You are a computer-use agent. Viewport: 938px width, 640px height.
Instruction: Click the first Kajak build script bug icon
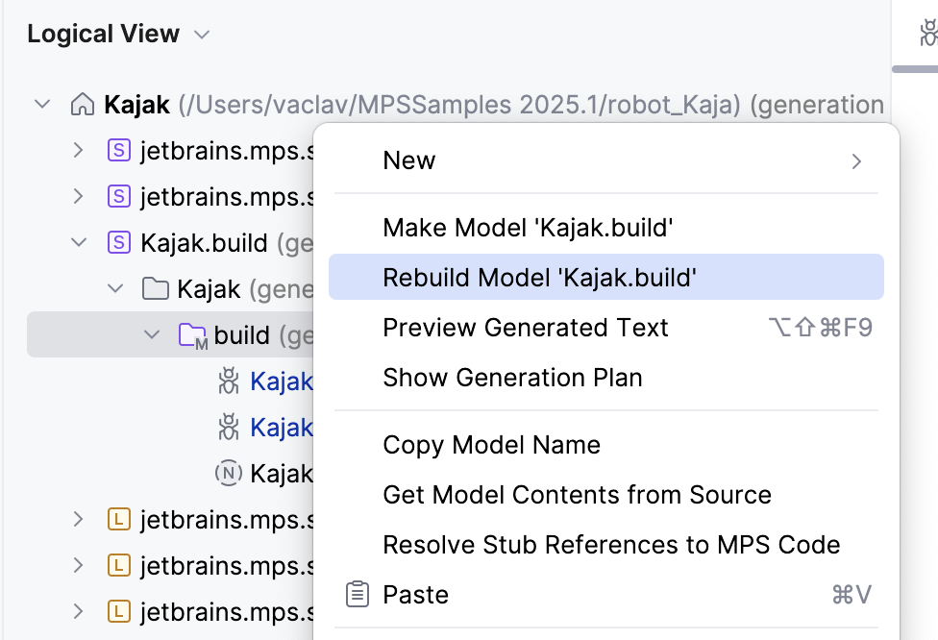229,382
